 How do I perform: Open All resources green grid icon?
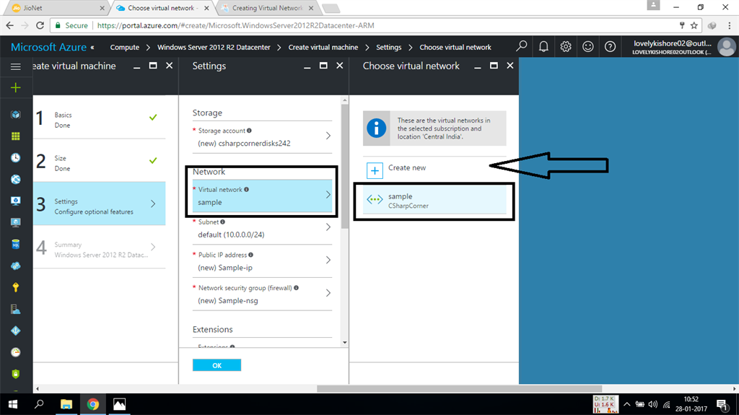click(16, 136)
